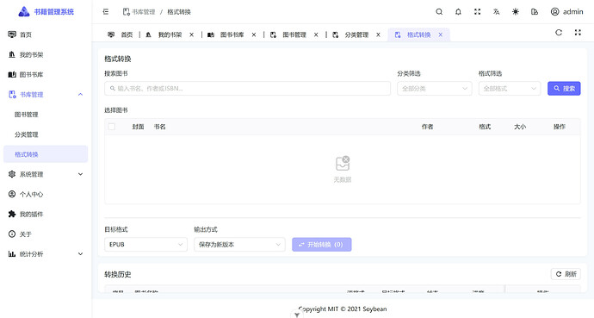Click 大小 column header
Image resolution: width=594 pixels, height=318 pixels.
tap(520, 127)
